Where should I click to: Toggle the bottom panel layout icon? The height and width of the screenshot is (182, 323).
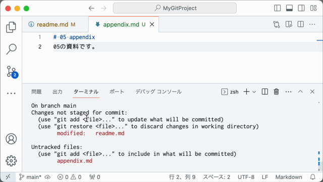(289, 8)
